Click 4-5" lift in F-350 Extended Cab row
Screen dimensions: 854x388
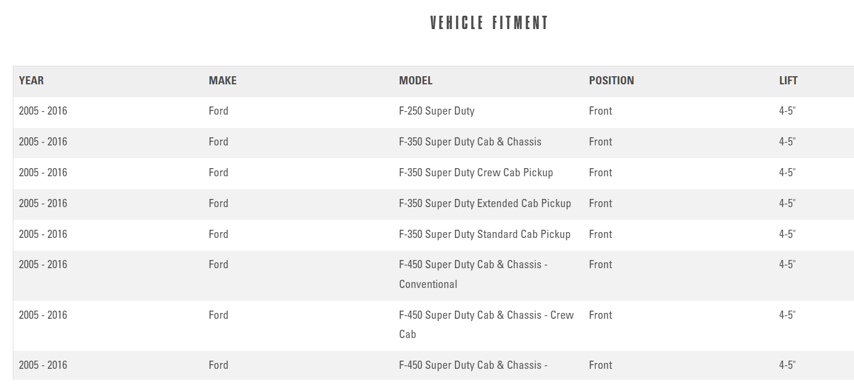787,204
